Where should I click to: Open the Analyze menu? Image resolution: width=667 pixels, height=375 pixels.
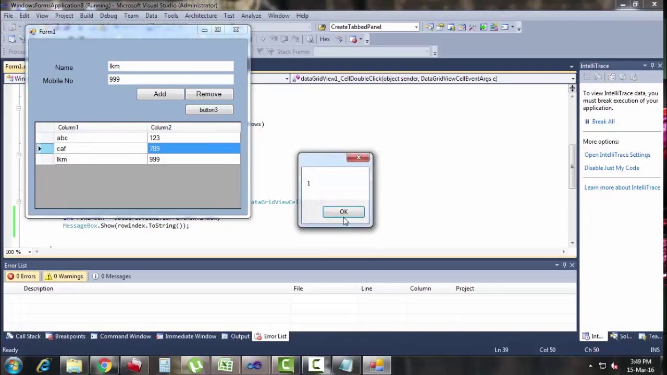pyautogui.click(x=251, y=16)
